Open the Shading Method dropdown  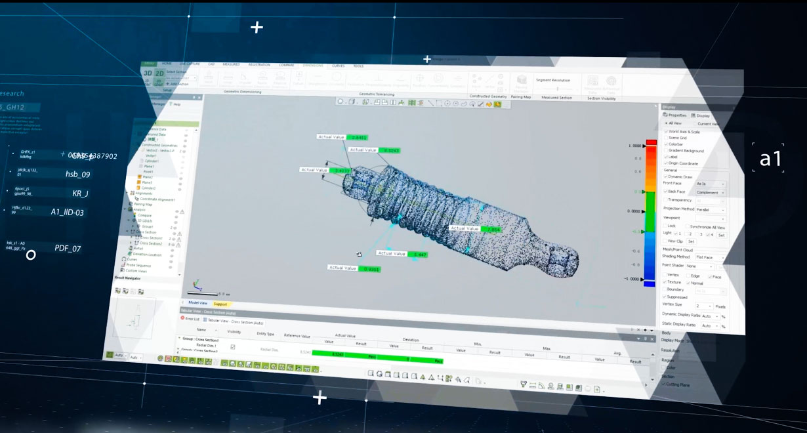pyautogui.click(x=712, y=258)
